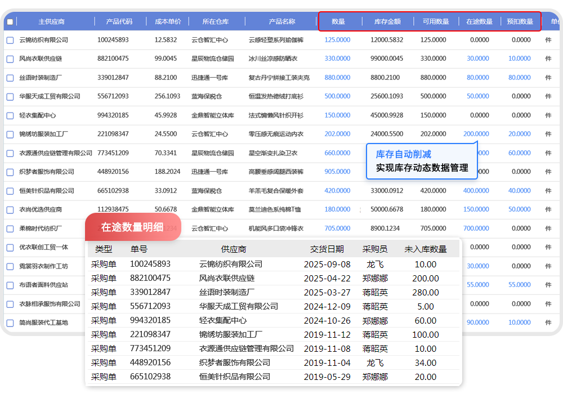563x394 pixels.
Task: Click the 数量 column header
Action: [338, 21]
